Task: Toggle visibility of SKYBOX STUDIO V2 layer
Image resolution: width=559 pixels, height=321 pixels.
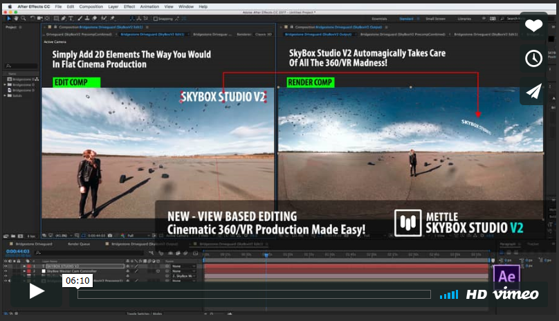Action: point(6,266)
